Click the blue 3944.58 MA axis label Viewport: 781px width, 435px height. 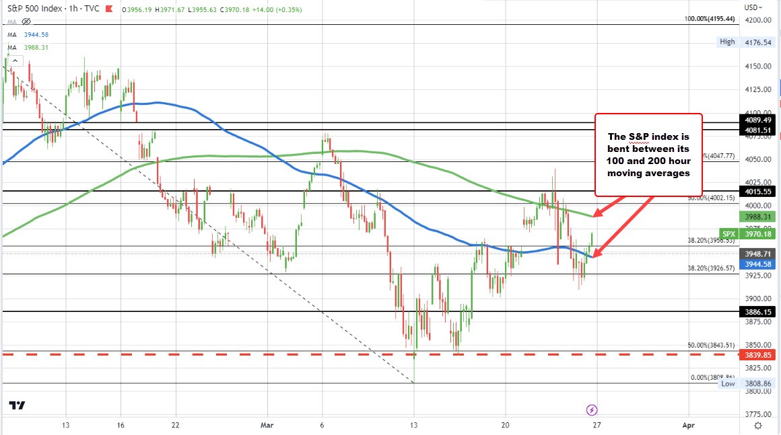tap(757, 264)
